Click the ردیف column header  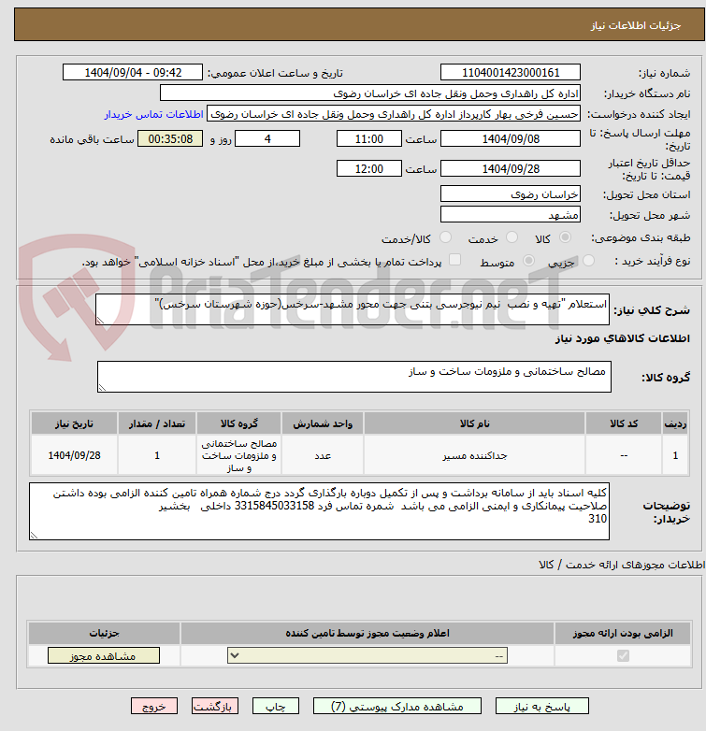pos(675,423)
